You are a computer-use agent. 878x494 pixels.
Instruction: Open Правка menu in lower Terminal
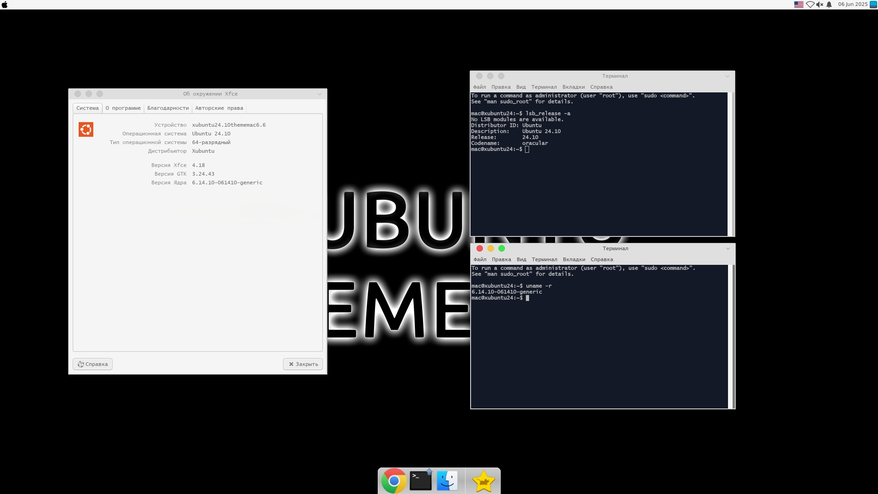[x=501, y=259]
